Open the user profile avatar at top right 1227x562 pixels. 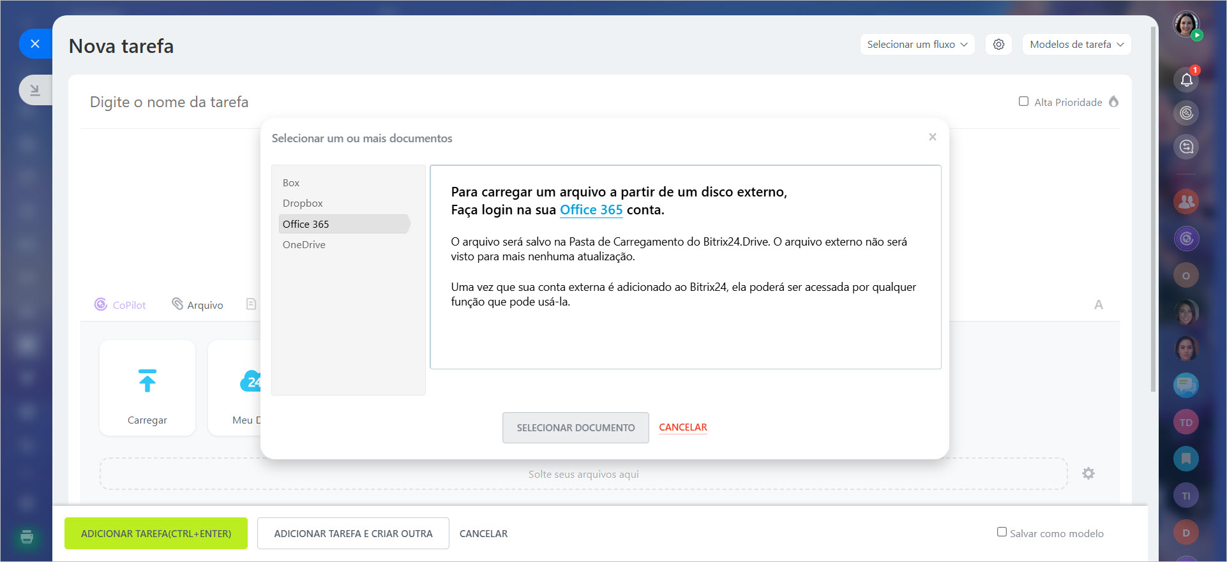pyautogui.click(x=1186, y=25)
